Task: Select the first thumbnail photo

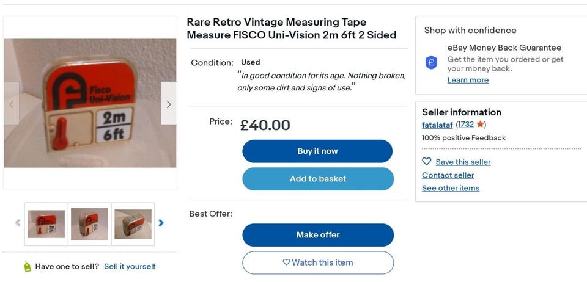Action: 46,224
